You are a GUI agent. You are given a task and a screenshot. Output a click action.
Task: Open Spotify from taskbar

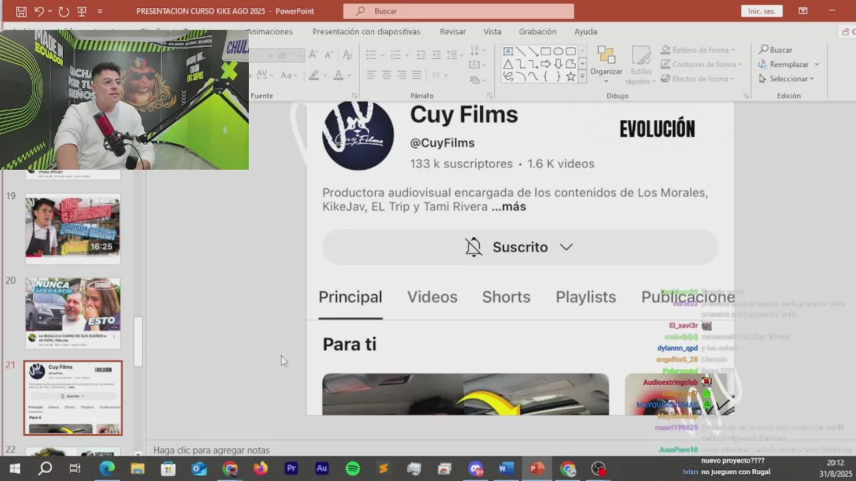tap(352, 469)
